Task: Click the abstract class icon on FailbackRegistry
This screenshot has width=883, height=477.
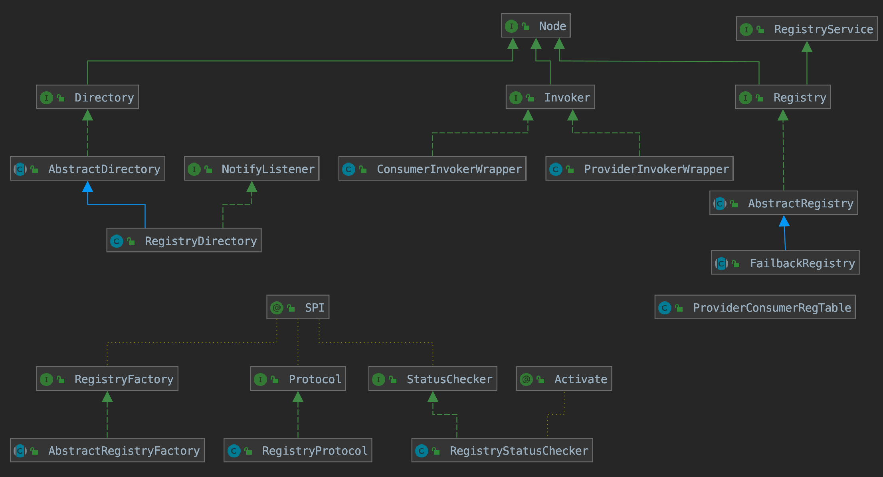Action: 721,263
